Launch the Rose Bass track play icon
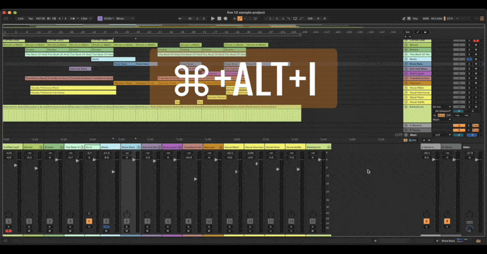 pos(406,64)
